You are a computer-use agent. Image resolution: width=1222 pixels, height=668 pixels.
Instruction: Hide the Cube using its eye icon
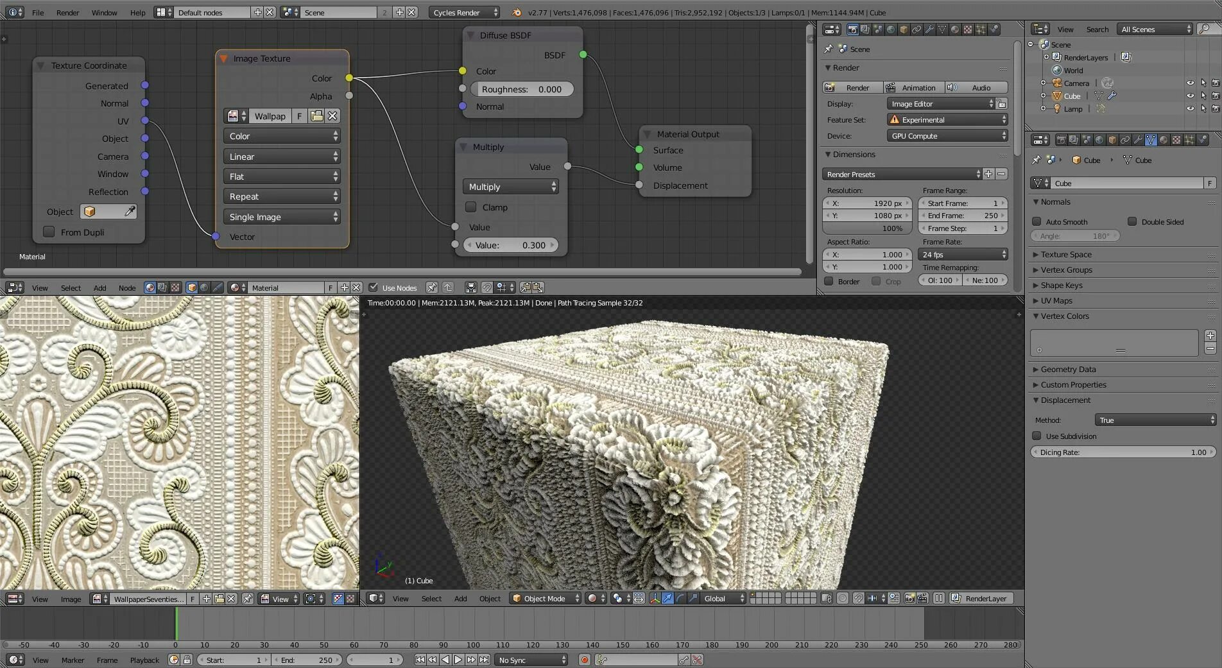1190,96
